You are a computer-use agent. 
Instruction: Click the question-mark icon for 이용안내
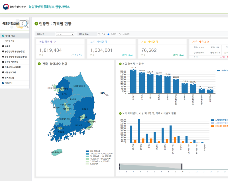tap(3, 83)
